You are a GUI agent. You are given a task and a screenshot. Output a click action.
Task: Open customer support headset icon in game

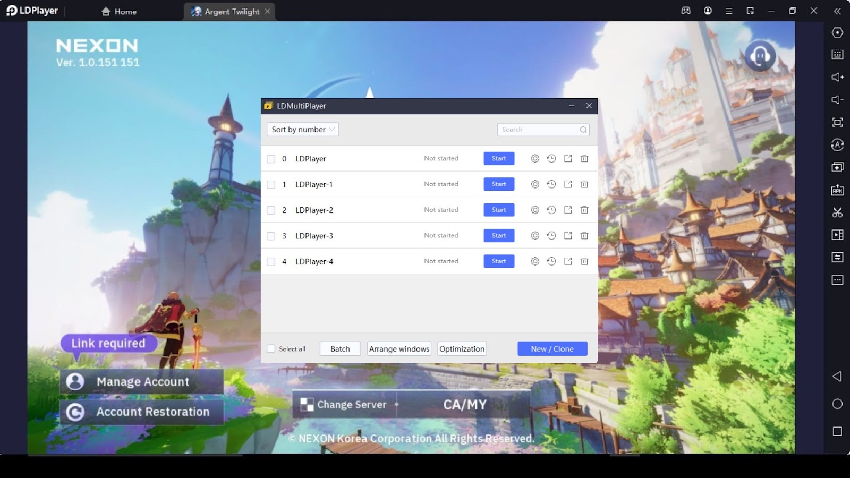[760, 55]
